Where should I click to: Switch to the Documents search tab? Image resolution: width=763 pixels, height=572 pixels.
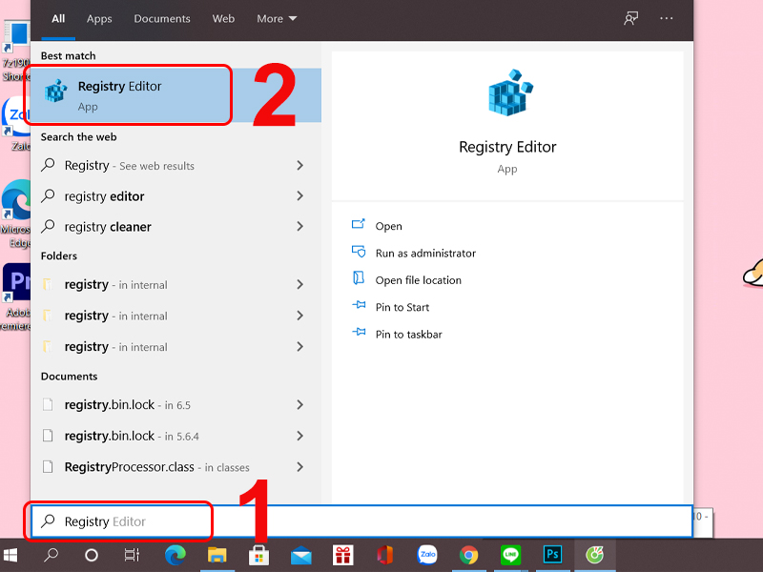(x=162, y=18)
